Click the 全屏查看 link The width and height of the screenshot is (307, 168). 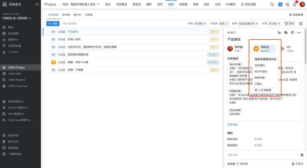(x=233, y=124)
